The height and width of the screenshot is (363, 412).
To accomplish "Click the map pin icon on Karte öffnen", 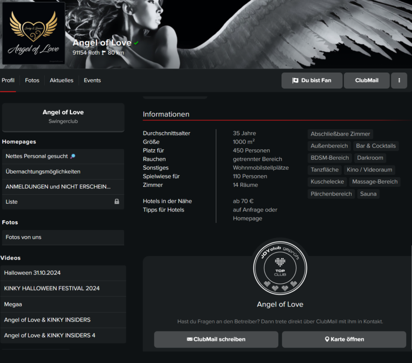I will point(327,339).
